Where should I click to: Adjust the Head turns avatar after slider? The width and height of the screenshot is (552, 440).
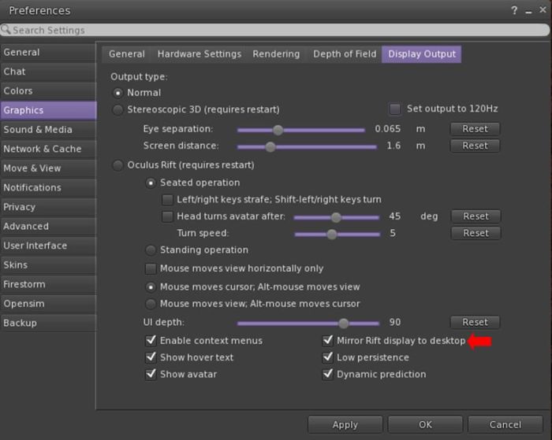(x=337, y=217)
